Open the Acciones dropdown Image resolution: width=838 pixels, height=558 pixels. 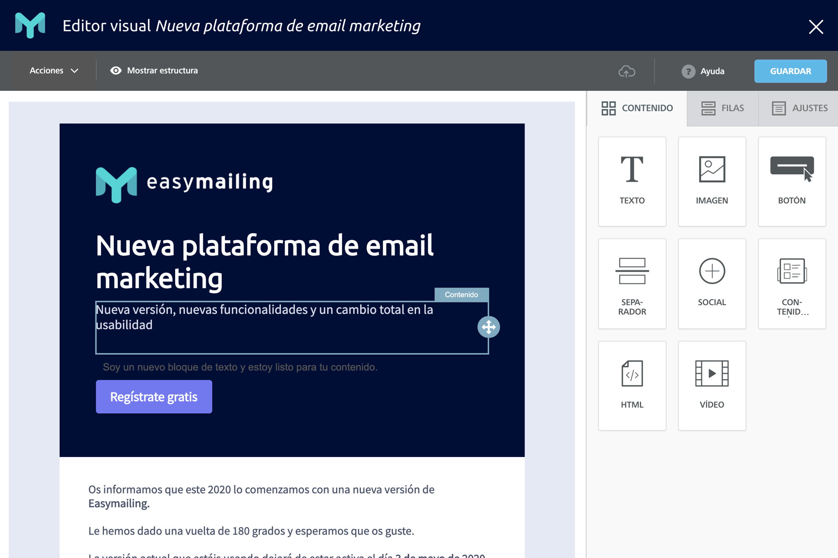(54, 70)
